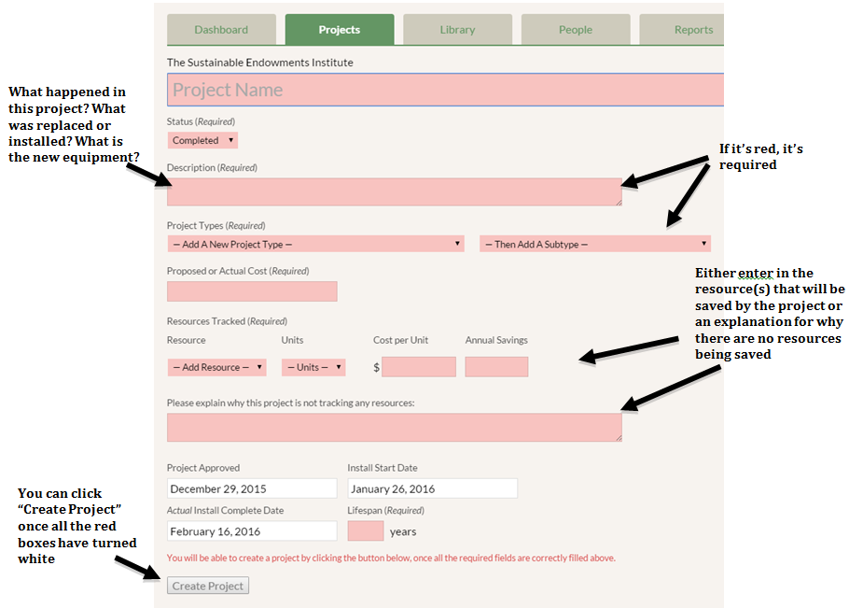Focus the Lifespan years input box

click(366, 531)
